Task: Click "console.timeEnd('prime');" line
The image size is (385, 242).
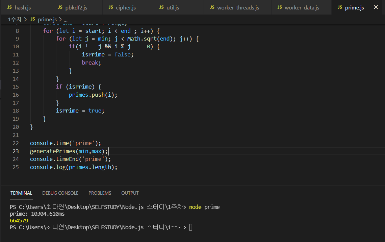Action: click(70, 159)
